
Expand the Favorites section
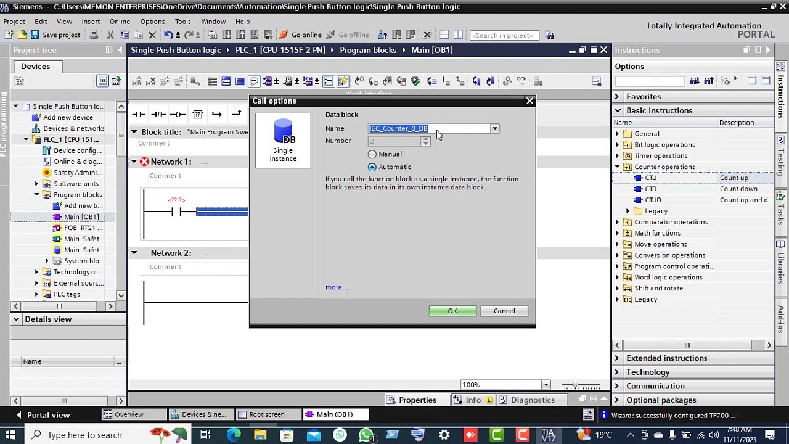[x=617, y=97]
